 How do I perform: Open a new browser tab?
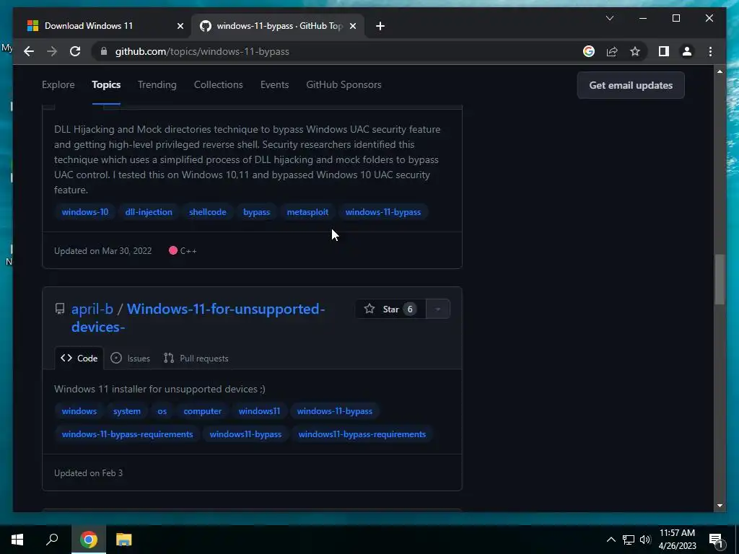click(380, 26)
